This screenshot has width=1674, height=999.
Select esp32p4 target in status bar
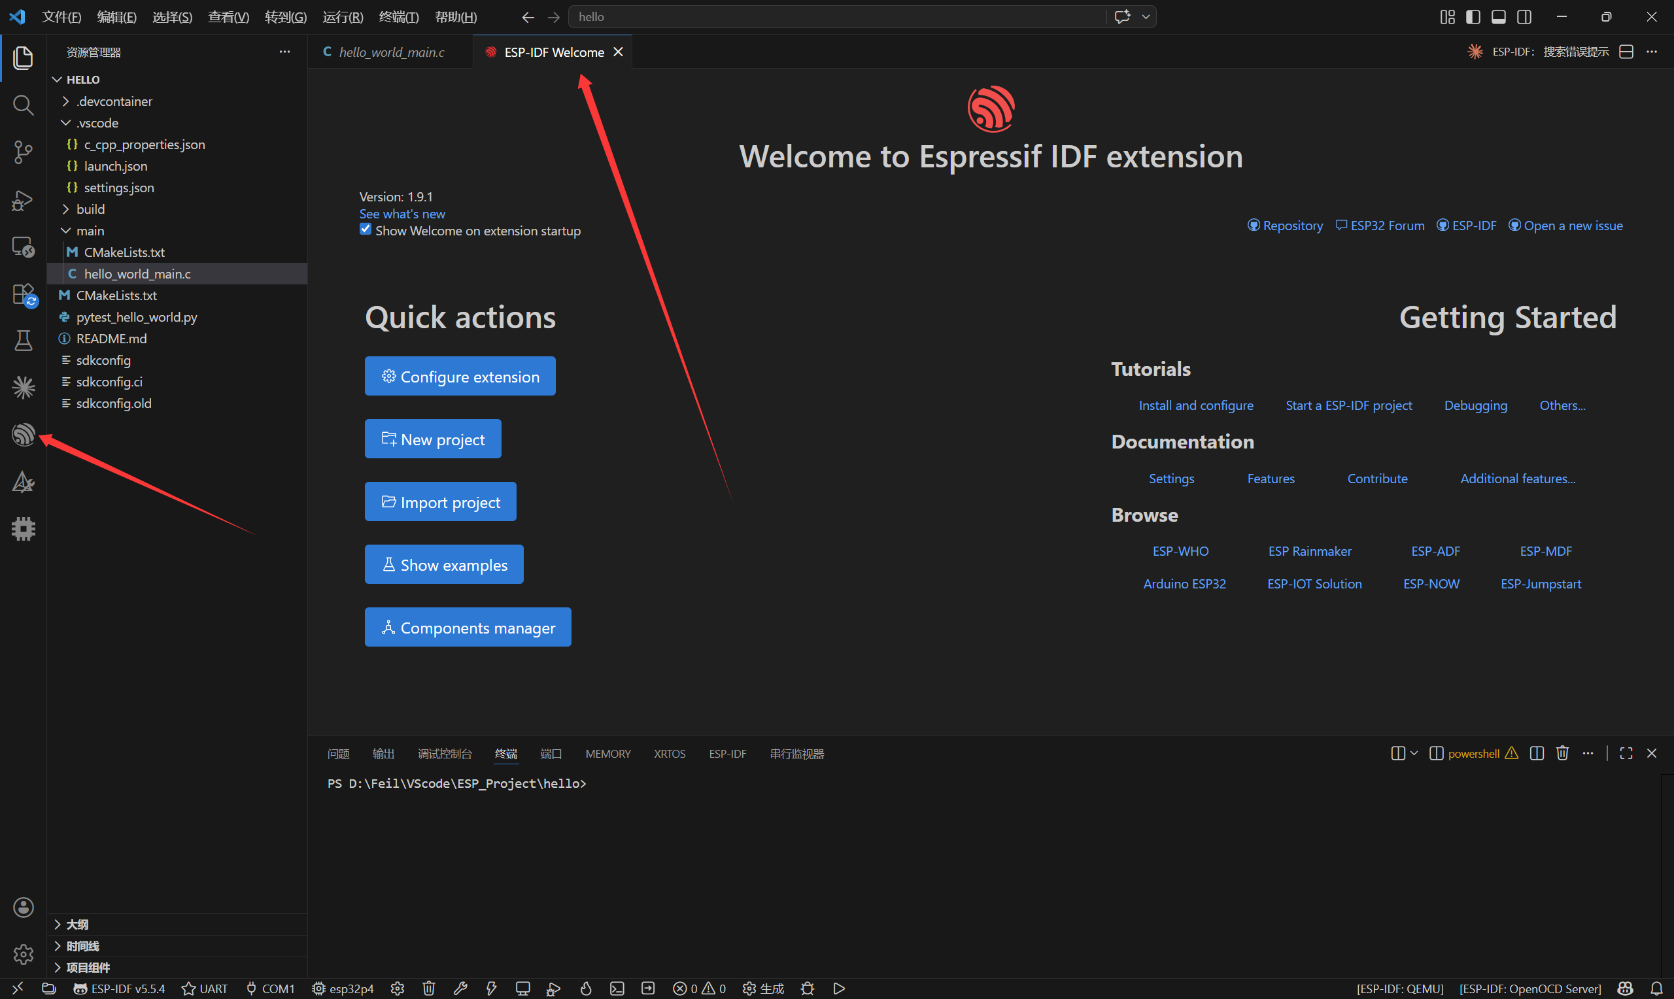(343, 989)
